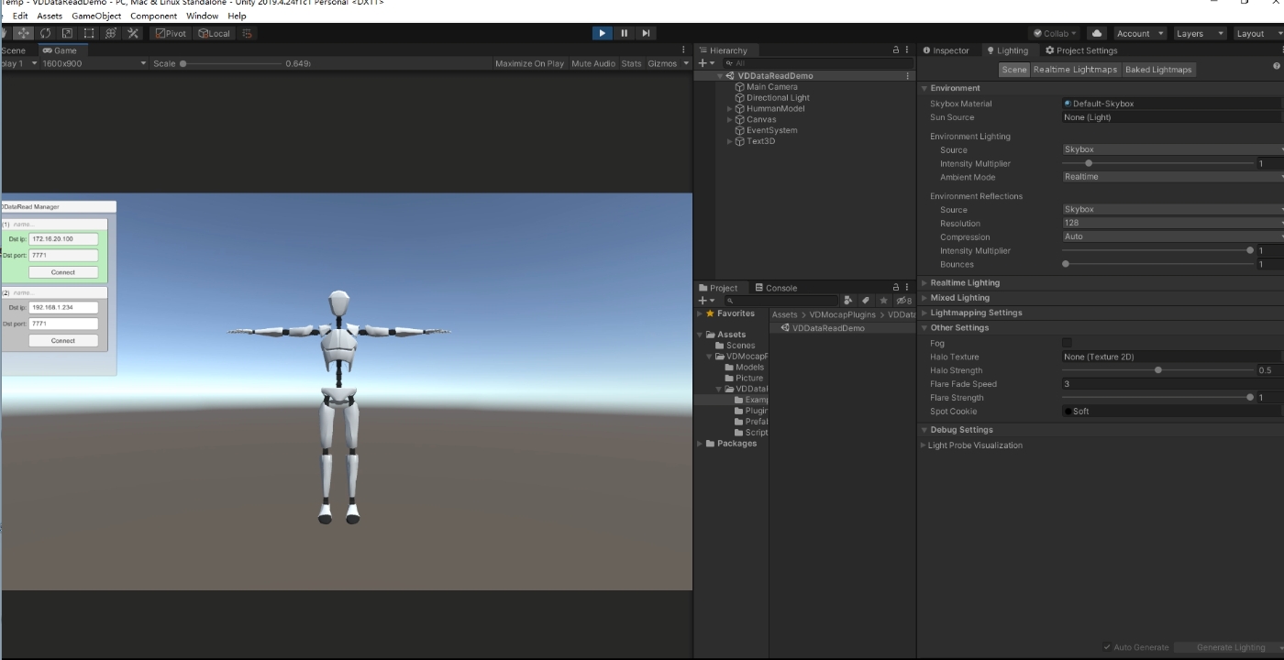
Task: Open the GameObject menu
Action: tap(96, 16)
